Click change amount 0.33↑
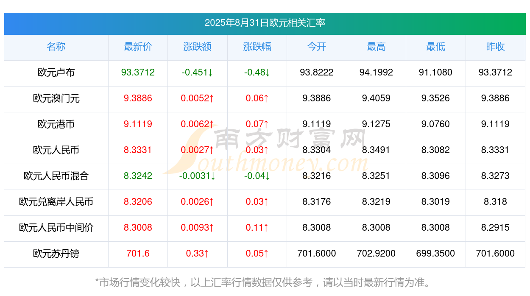The height and width of the screenshot is (296, 530). (198, 254)
